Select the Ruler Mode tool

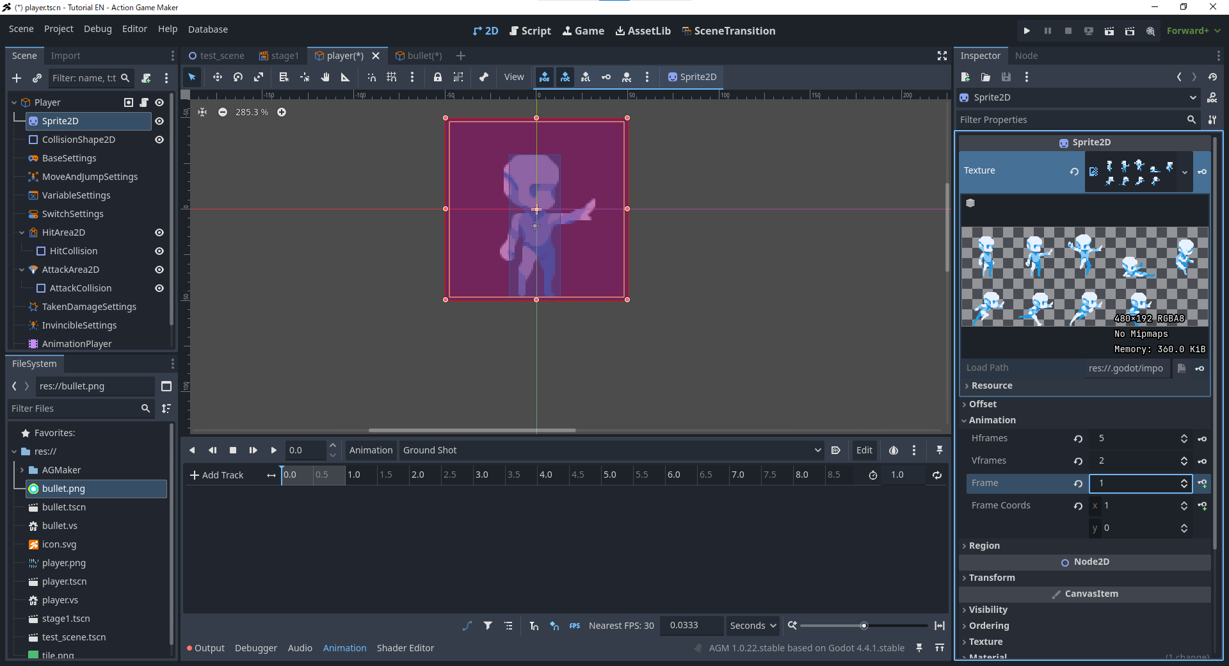click(345, 77)
